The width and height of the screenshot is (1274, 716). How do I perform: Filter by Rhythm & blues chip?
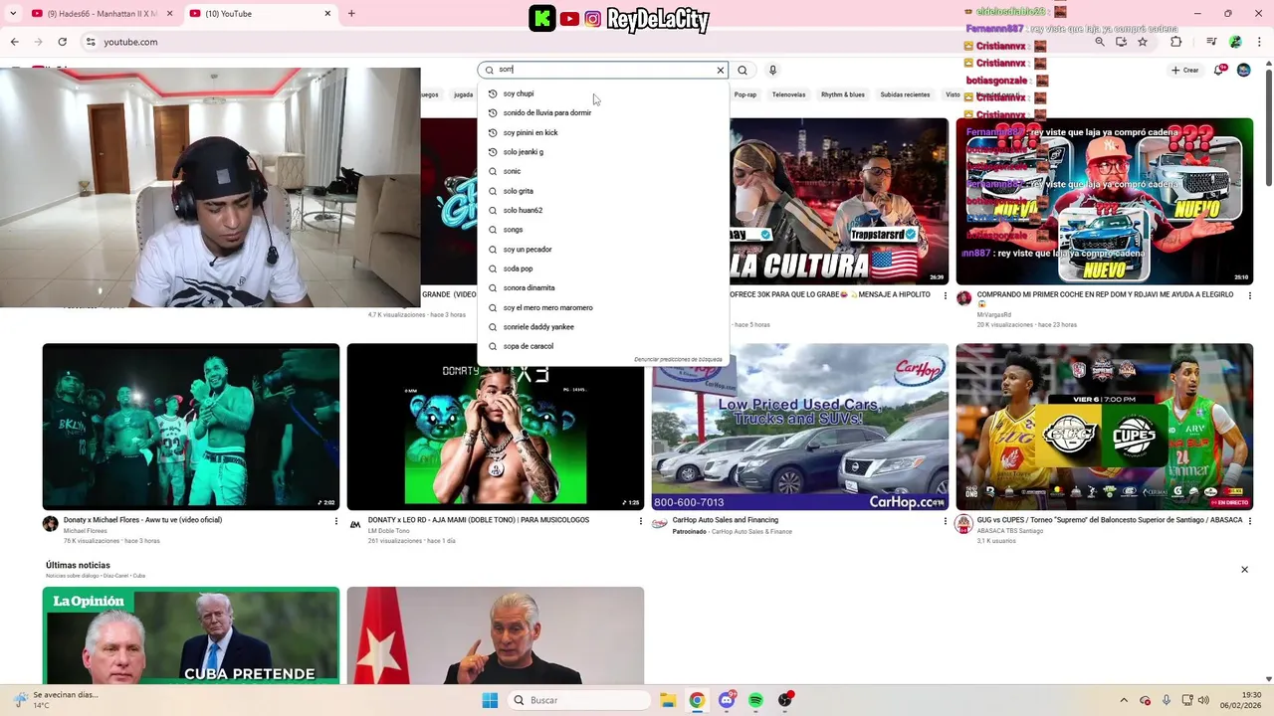tap(842, 94)
